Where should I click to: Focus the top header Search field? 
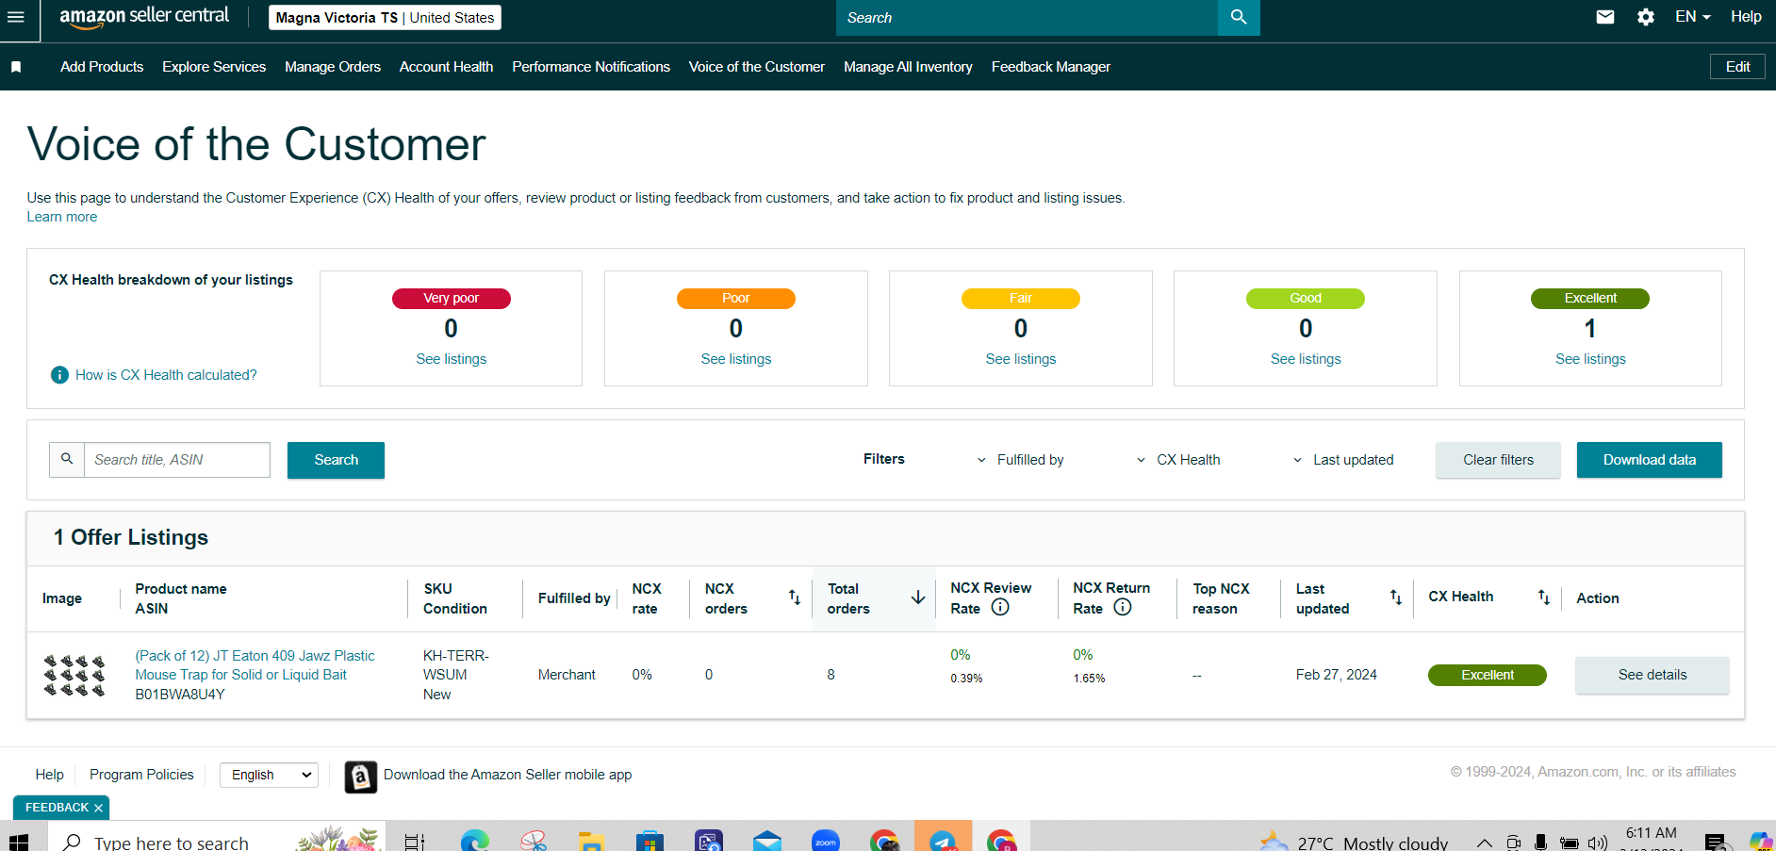point(1027,18)
